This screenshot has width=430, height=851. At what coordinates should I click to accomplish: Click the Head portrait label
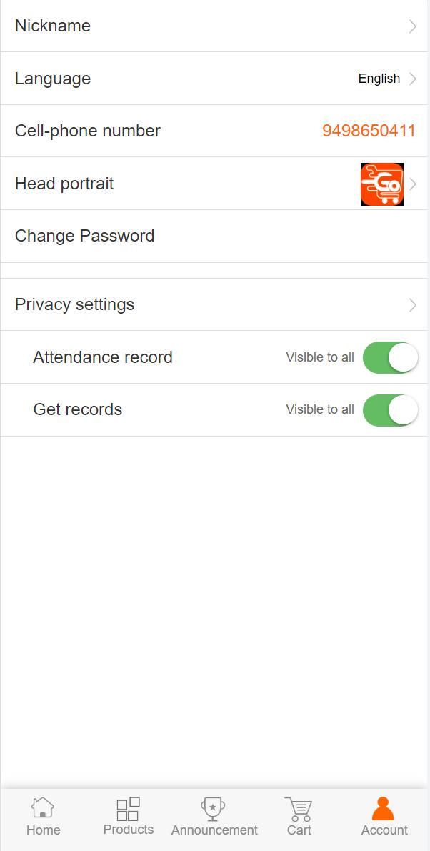point(64,184)
